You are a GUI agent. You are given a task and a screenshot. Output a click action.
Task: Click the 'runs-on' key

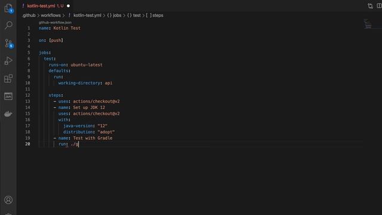57,64
